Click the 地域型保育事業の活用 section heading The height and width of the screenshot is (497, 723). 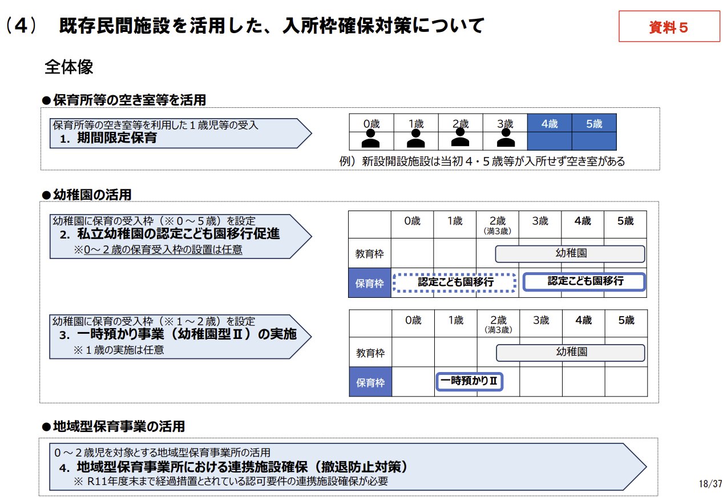pos(118,426)
